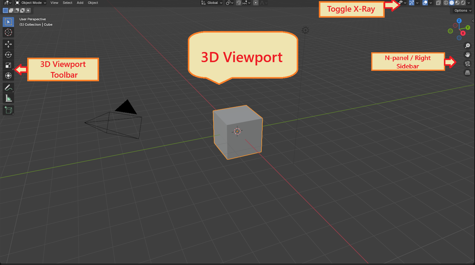The width and height of the screenshot is (475, 265).
Task: Click the hollow blue negative Z axis ball
Action: [459, 38]
